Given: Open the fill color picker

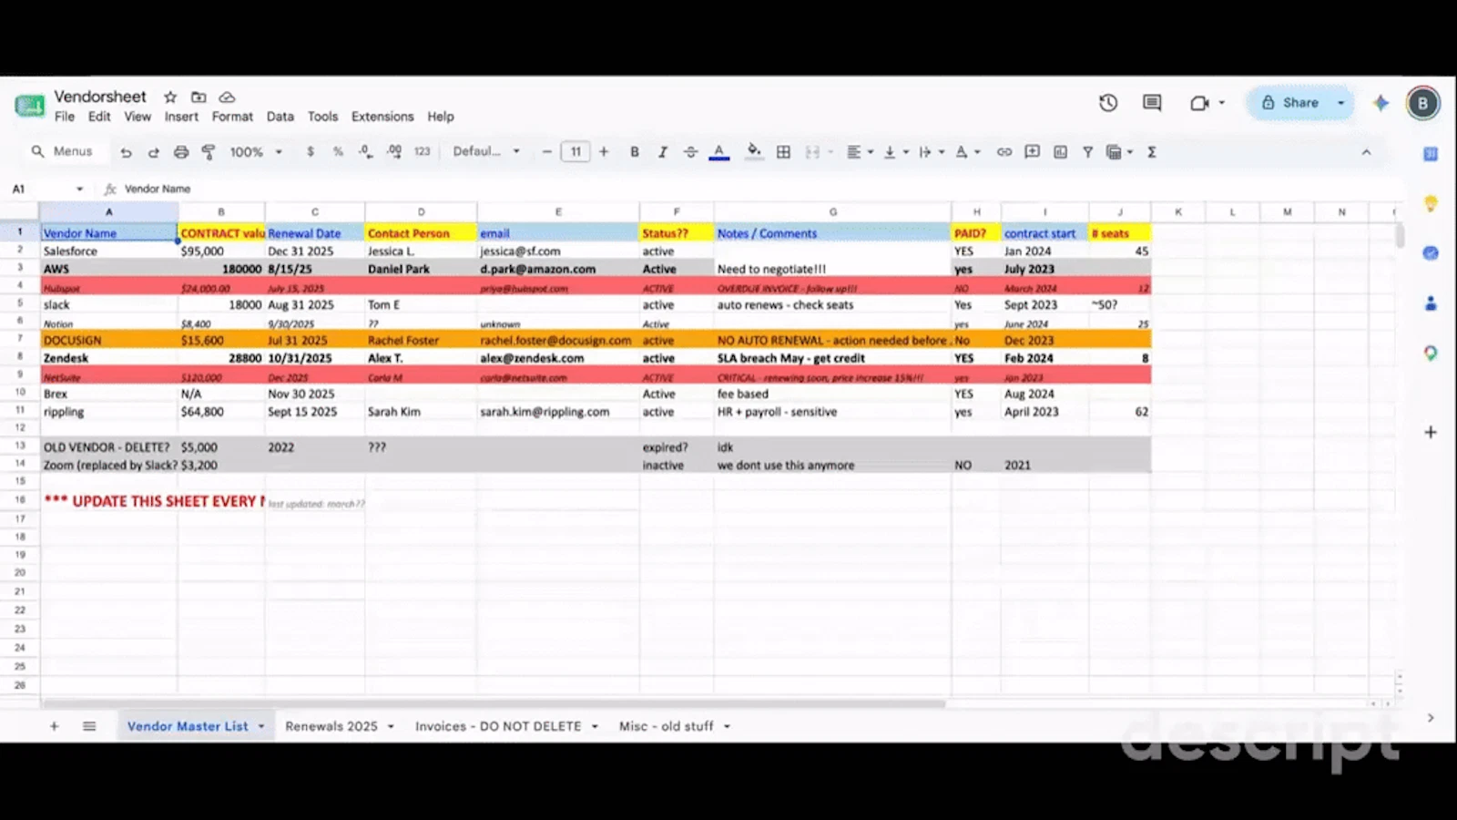Looking at the screenshot, I should tap(753, 152).
